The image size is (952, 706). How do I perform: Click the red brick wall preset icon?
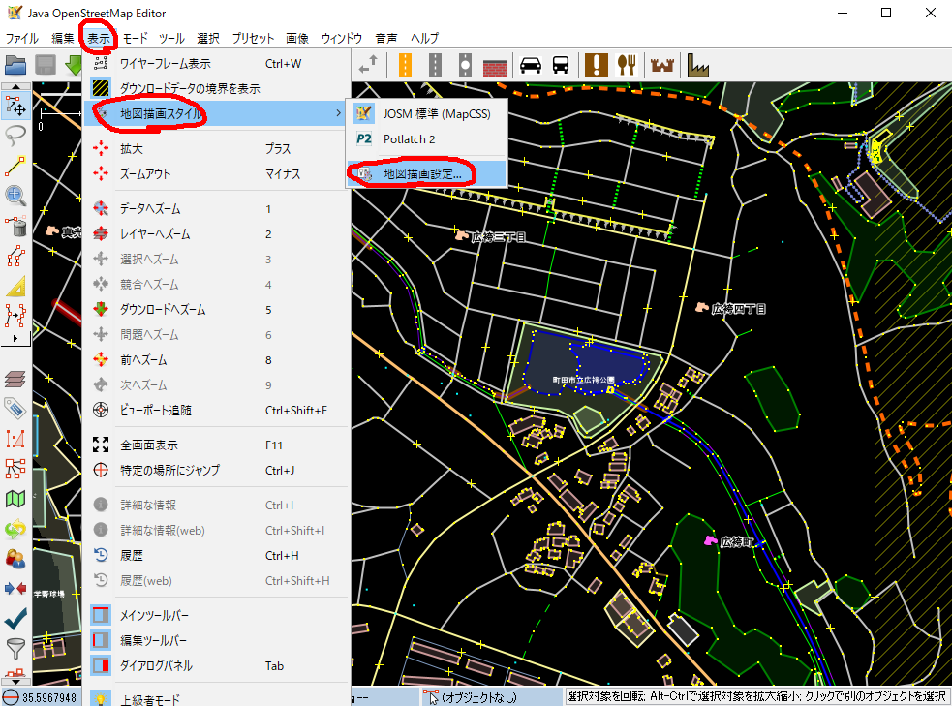click(x=496, y=65)
